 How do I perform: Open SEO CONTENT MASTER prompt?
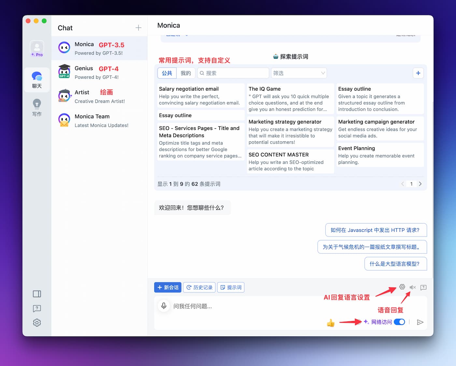(290, 161)
